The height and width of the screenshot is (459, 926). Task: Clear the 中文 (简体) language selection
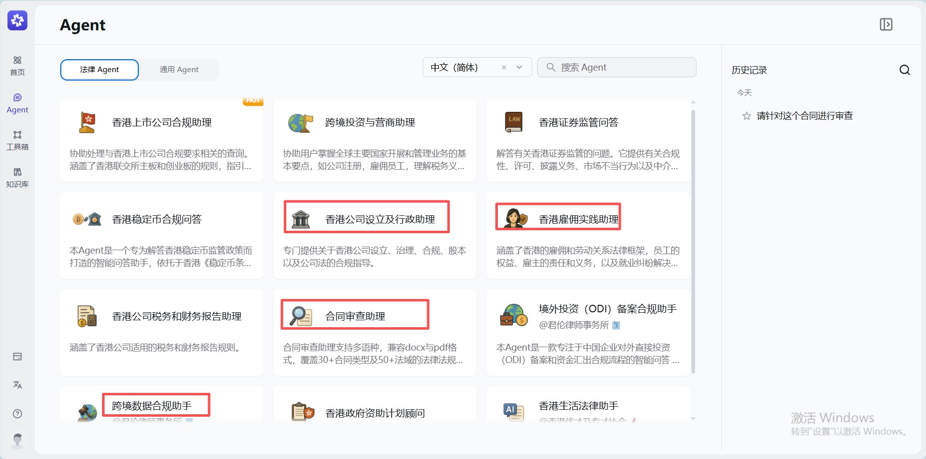(504, 68)
